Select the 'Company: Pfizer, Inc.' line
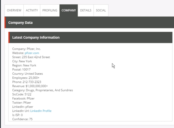 pos(26,49)
